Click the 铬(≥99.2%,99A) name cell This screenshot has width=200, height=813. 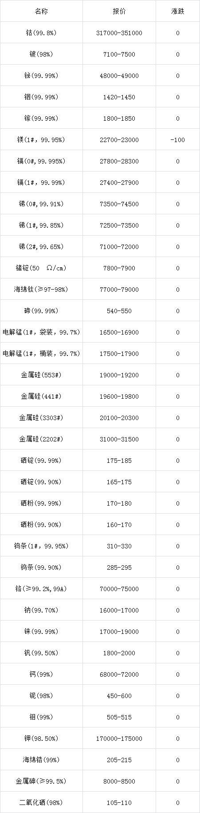pos(41,589)
